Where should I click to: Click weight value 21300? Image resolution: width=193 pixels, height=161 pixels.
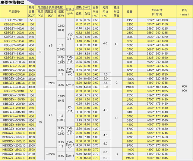[130, 87]
